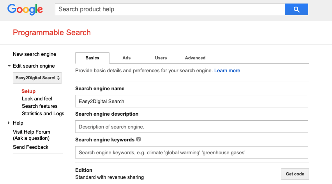Click the blue magnifier search button

pyautogui.click(x=297, y=9)
